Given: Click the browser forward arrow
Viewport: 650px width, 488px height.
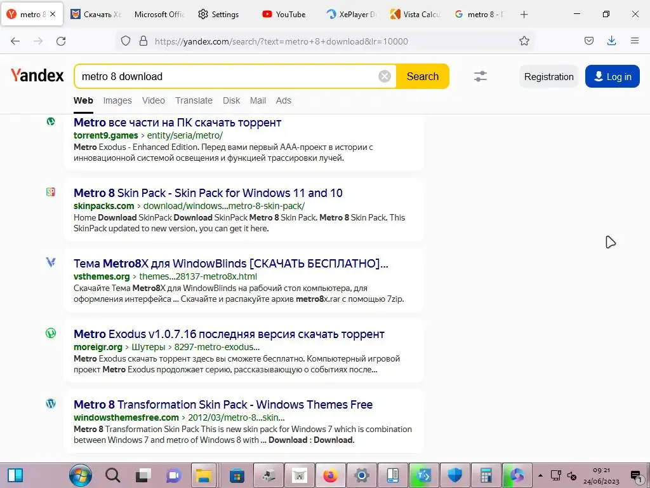Looking at the screenshot, I should tap(38, 41).
